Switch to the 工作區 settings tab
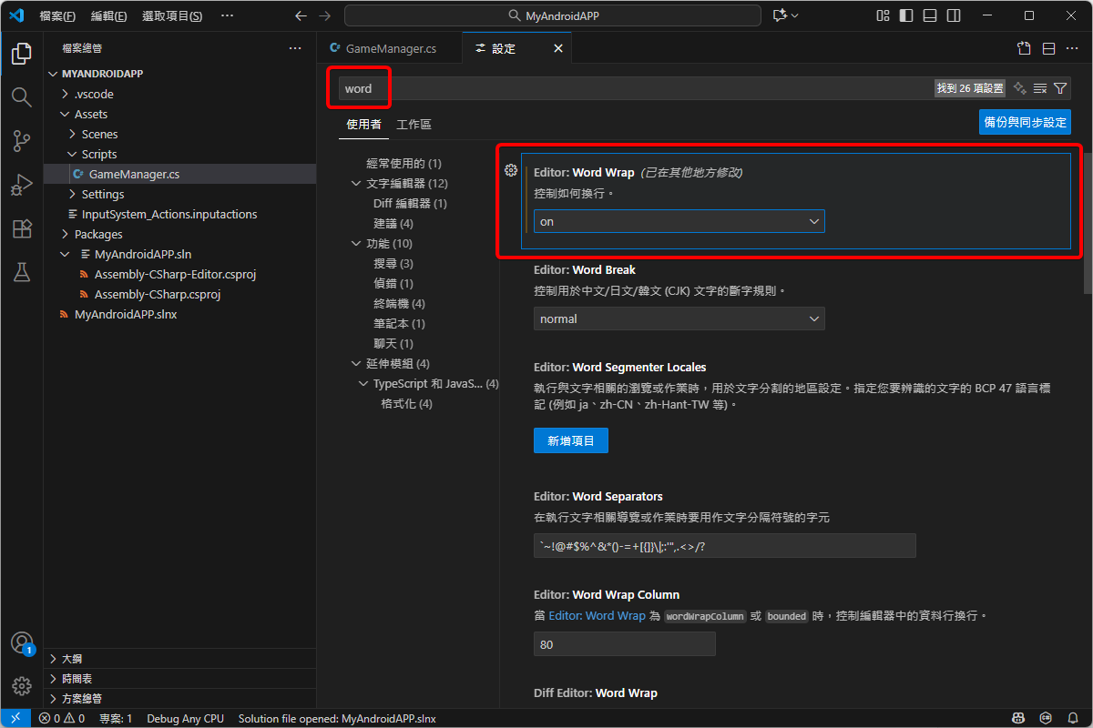Viewport: 1093px width, 728px height. click(414, 124)
